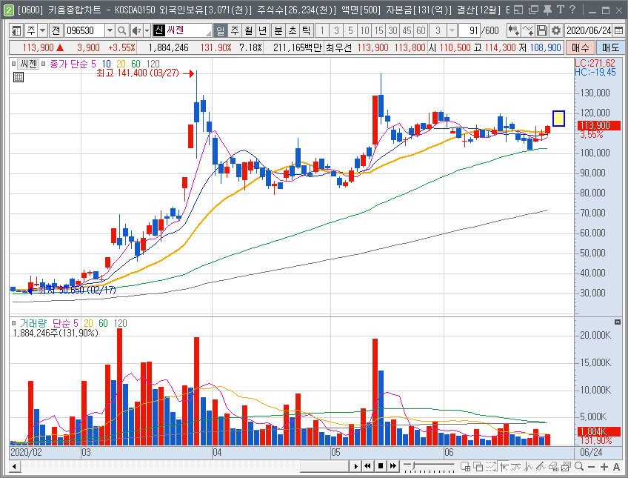Click the help question mark in title bar

click(572, 10)
